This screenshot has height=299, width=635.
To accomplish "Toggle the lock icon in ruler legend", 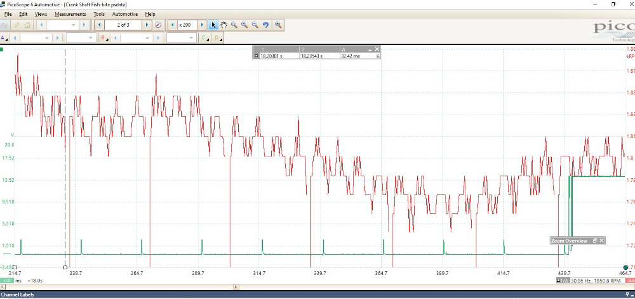I will coord(378,56).
